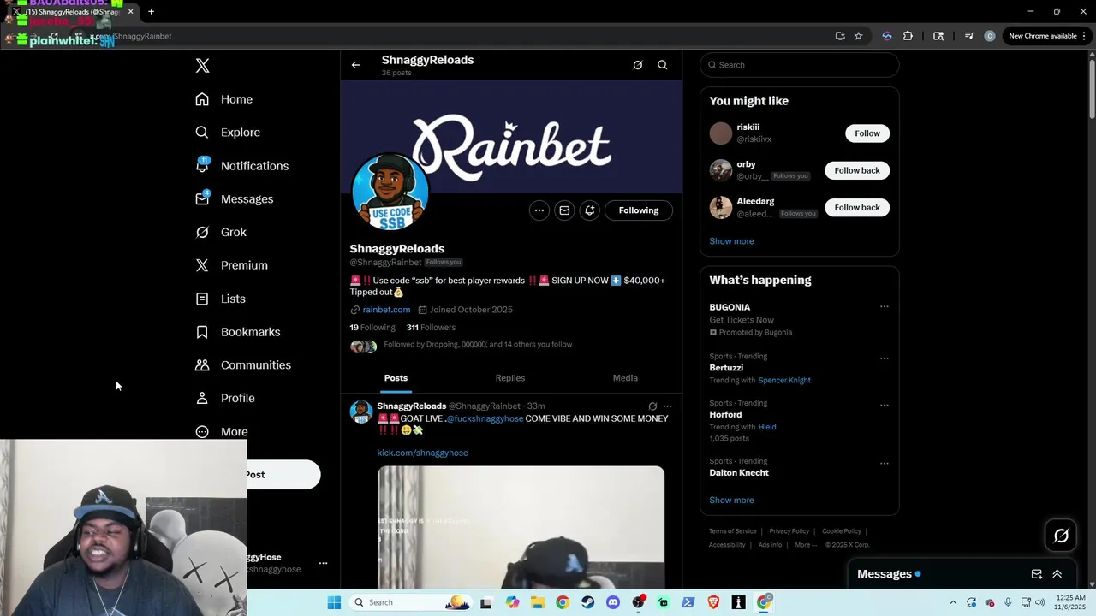This screenshot has height=616, width=1096.
Task: Click the Grok icon on the post
Action: [652, 406]
